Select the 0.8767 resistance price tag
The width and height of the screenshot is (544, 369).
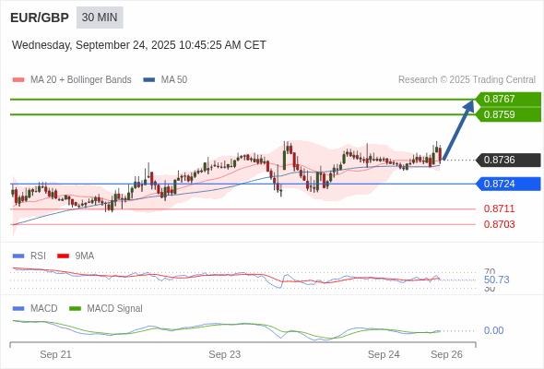pyautogui.click(x=508, y=99)
